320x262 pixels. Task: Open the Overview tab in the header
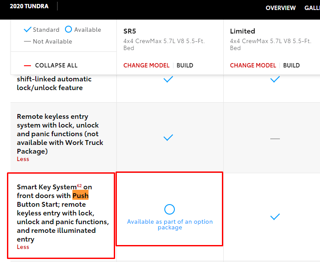(280, 8)
